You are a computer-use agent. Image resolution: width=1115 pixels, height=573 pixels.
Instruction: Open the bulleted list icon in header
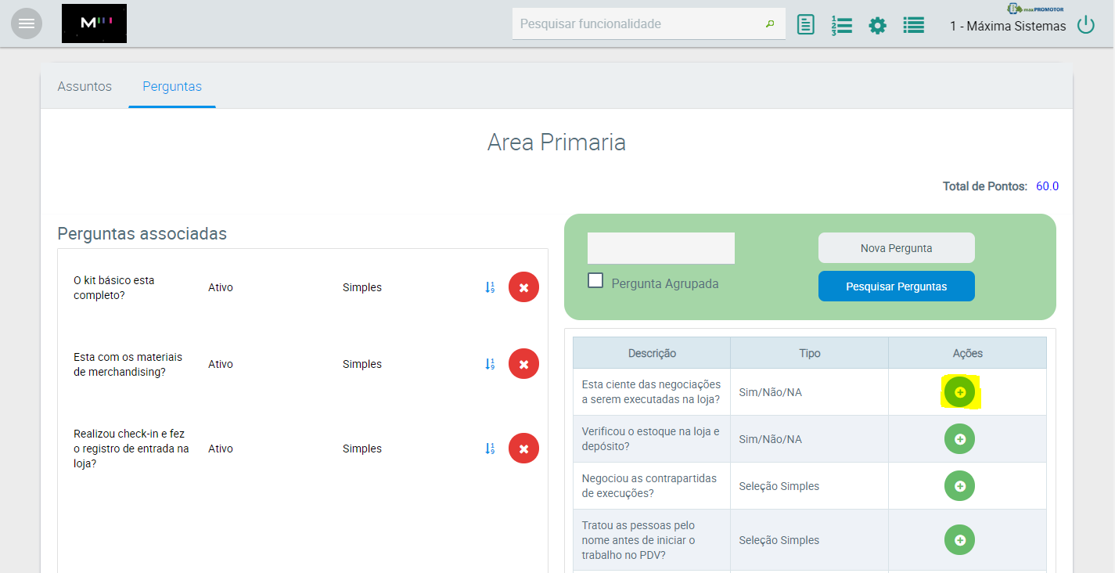pos(914,25)
